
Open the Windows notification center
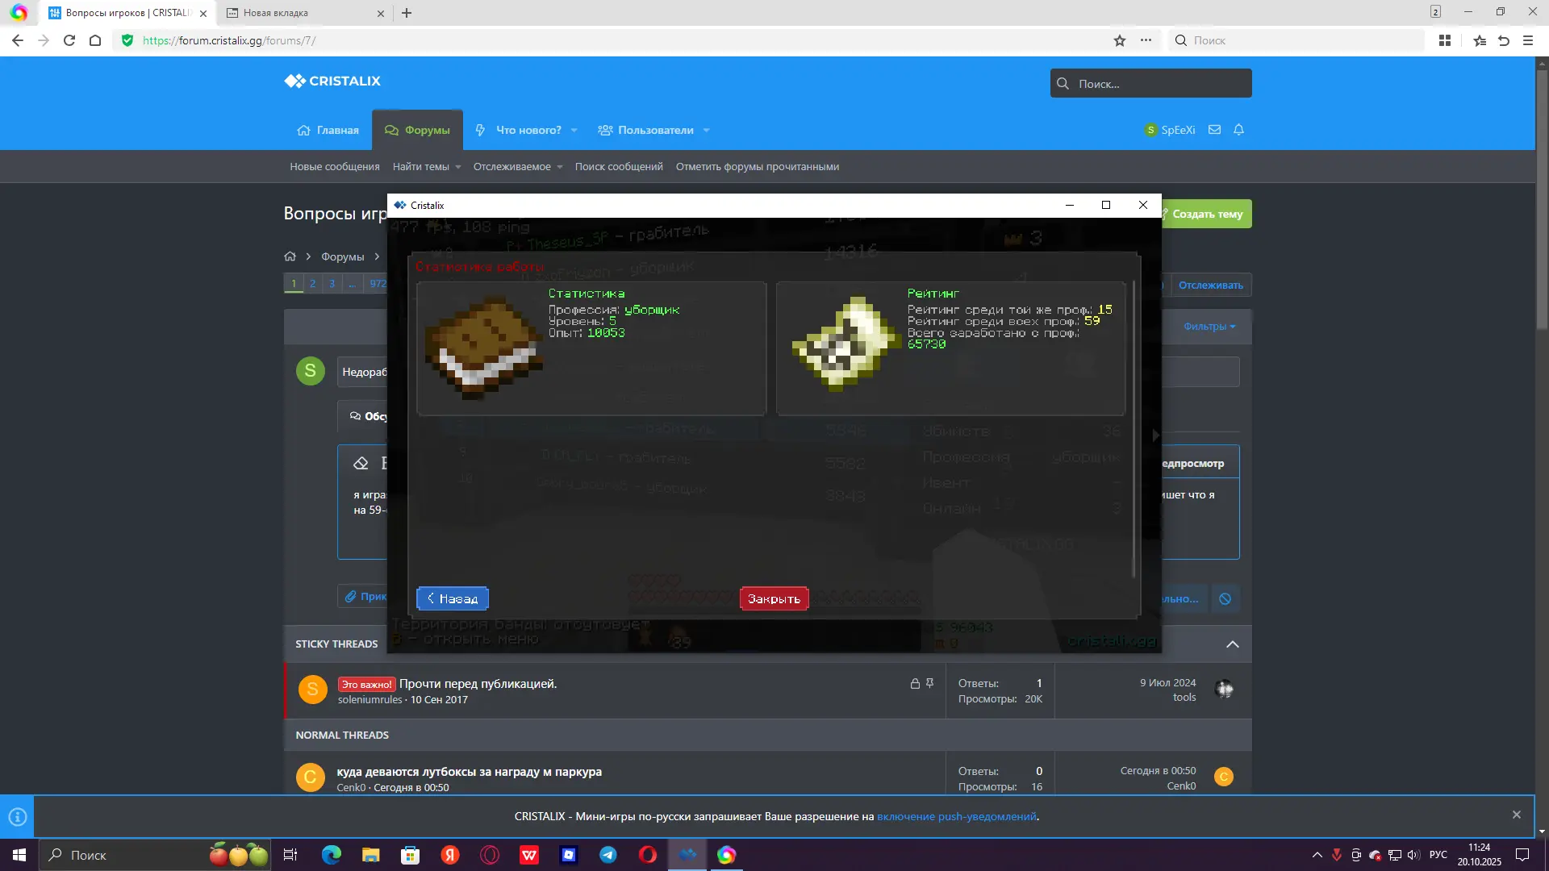(x=1522, y=855)
